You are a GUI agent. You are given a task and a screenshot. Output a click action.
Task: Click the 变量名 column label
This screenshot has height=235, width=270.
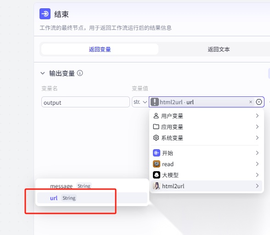click(50, 88)
